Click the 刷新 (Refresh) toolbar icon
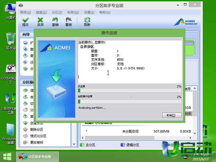This screenshot has height=162, width=216. (x=87, y=22)
